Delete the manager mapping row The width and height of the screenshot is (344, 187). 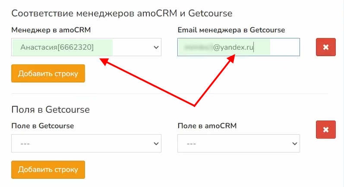[326, 47]
